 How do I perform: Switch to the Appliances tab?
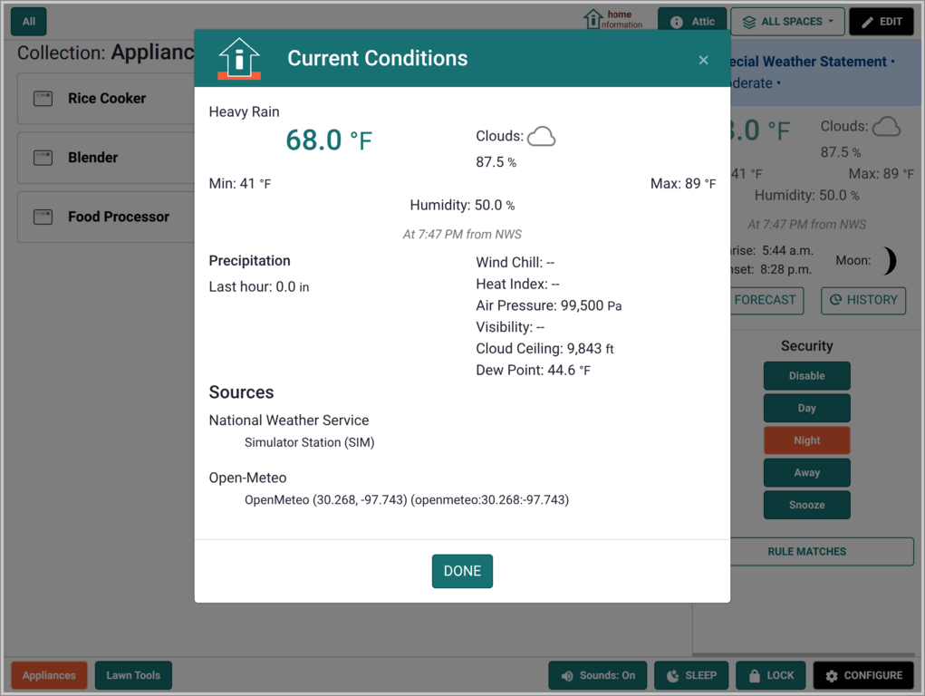(49, 675)
